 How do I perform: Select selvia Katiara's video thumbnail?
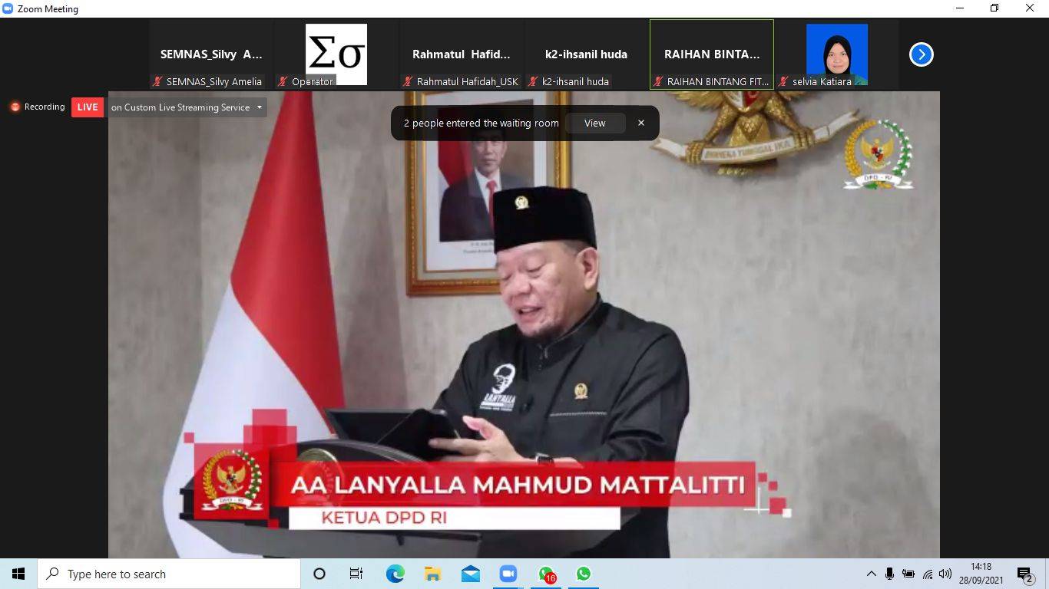(836, 54)
